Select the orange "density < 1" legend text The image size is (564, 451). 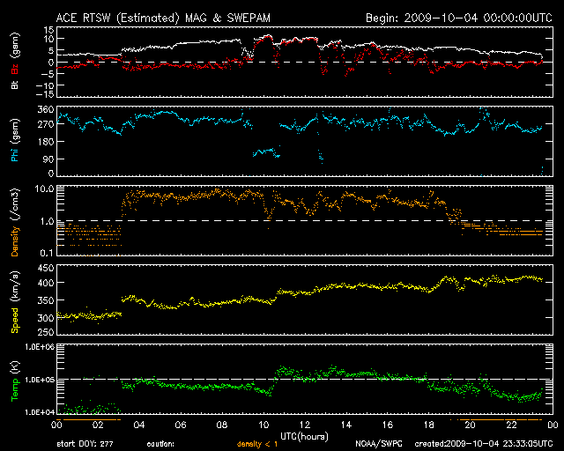(257, 444)
